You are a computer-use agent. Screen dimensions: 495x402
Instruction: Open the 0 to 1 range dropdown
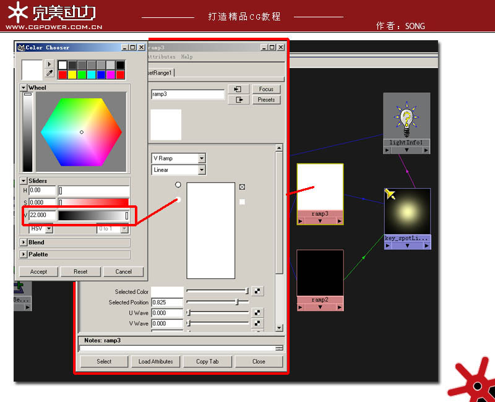(125, 229)
